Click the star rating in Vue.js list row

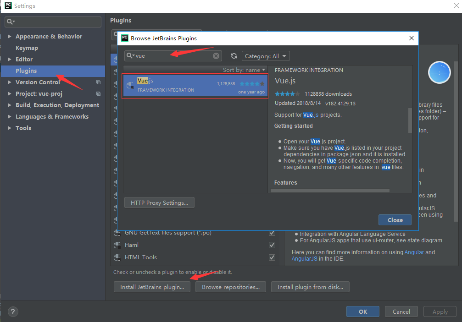click(252, 84)
